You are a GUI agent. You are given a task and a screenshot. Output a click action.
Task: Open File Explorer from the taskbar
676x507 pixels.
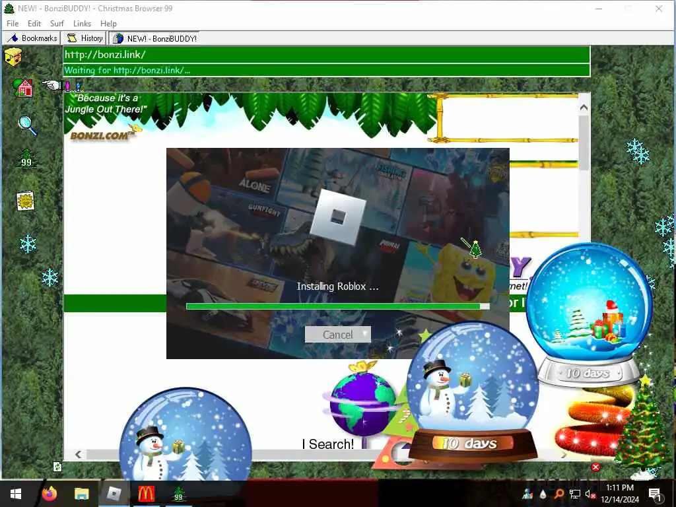(81, 494)
